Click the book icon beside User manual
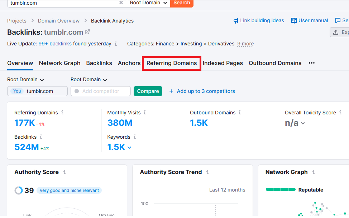The width and height of the screenshot is (349, 218). coord(294,21)
